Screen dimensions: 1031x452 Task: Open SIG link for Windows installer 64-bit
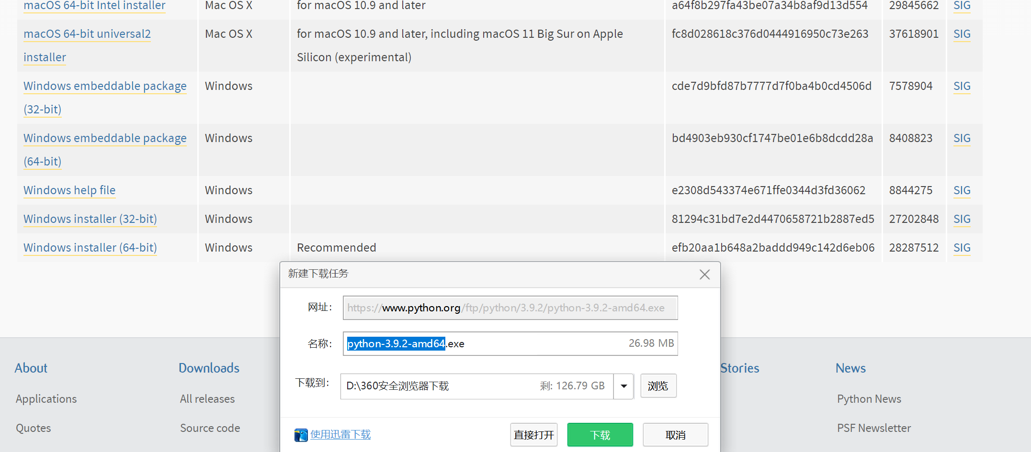(962, 248)
